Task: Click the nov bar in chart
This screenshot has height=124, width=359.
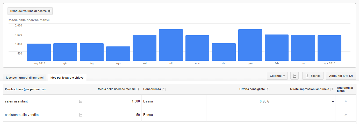Action: point(197,48)
